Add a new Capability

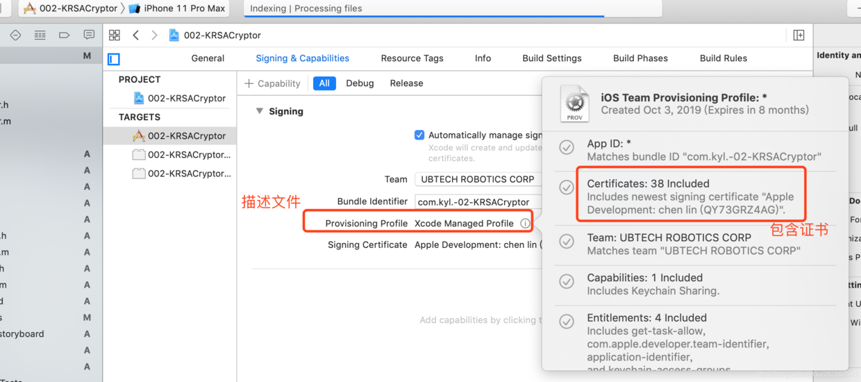[272, 83]
